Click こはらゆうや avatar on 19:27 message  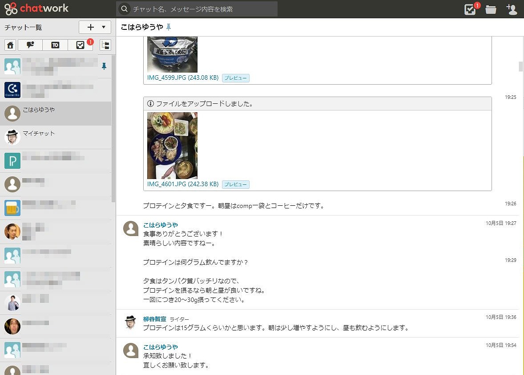(x=131, y=228)
